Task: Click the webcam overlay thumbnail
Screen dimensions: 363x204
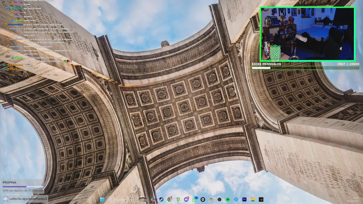Action: point(308,34)
